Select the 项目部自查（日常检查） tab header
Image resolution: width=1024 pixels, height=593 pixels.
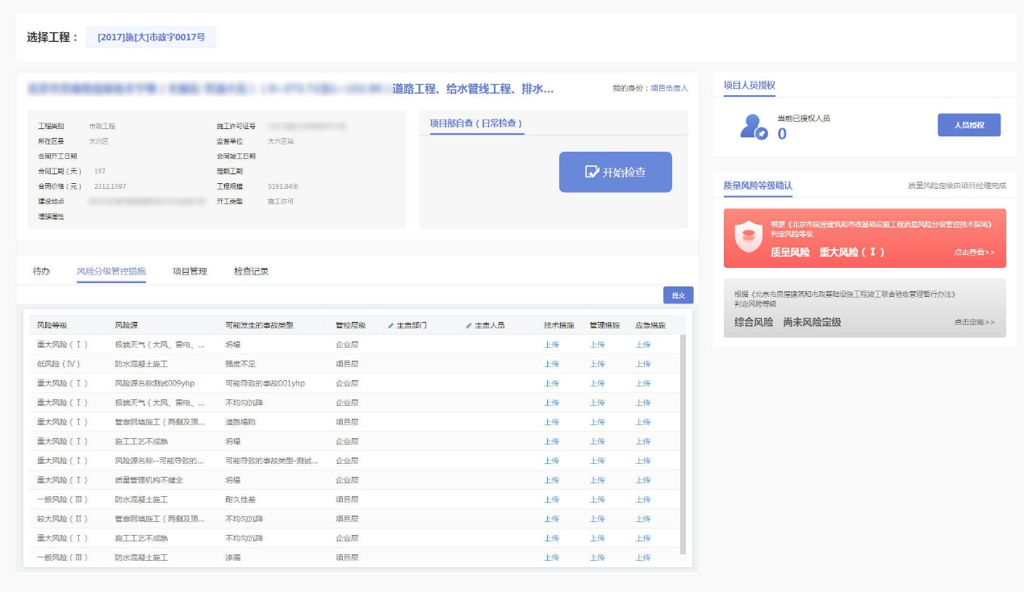(x=476, y=123)
